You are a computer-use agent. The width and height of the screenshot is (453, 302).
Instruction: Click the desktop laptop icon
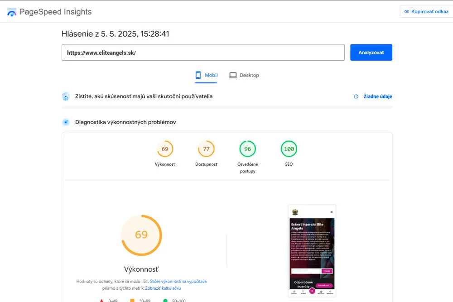click(233, 75)
